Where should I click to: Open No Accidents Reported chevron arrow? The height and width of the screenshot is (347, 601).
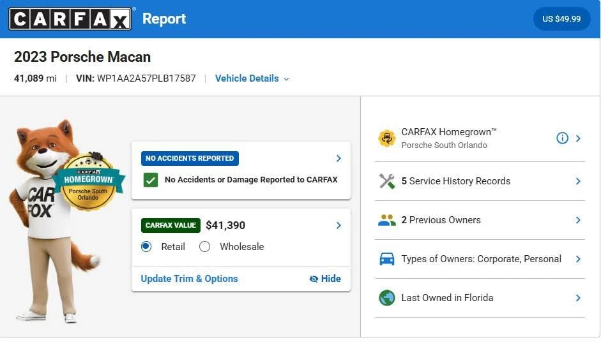coord(339,159)
